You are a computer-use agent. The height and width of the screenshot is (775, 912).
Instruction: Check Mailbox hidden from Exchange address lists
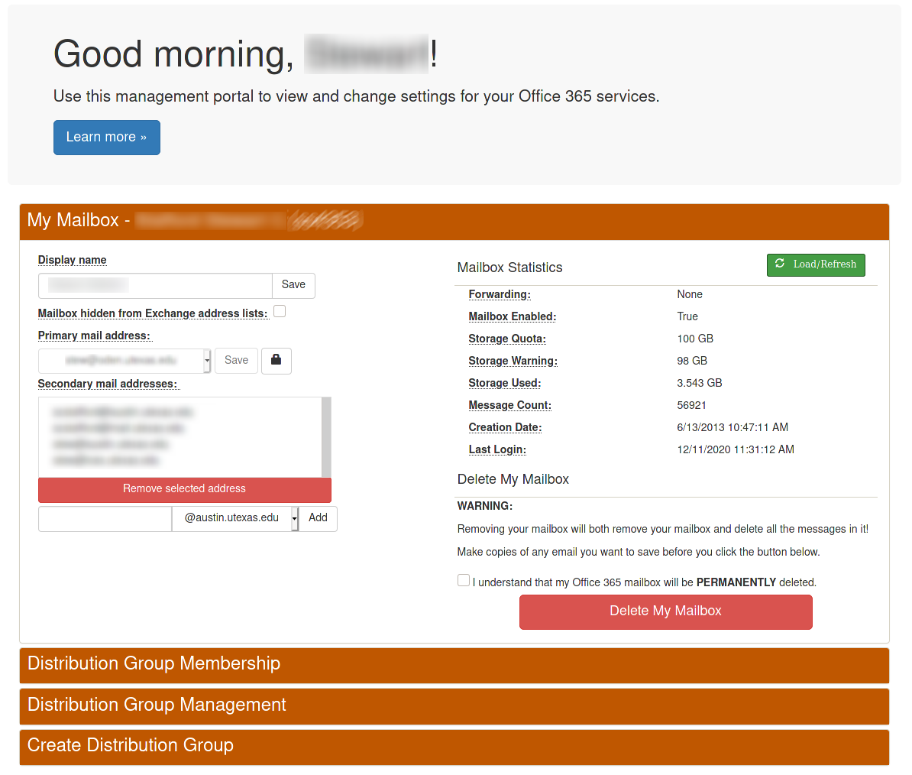click(280, 311)
